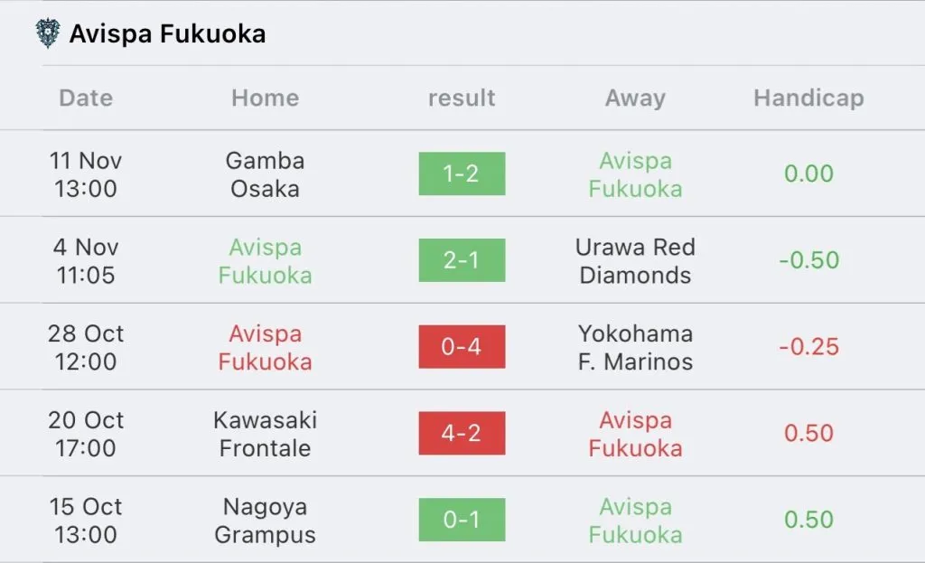925x563 pixels.
Task: Click the -0.50 handicap value
Action: click(808, 260)
